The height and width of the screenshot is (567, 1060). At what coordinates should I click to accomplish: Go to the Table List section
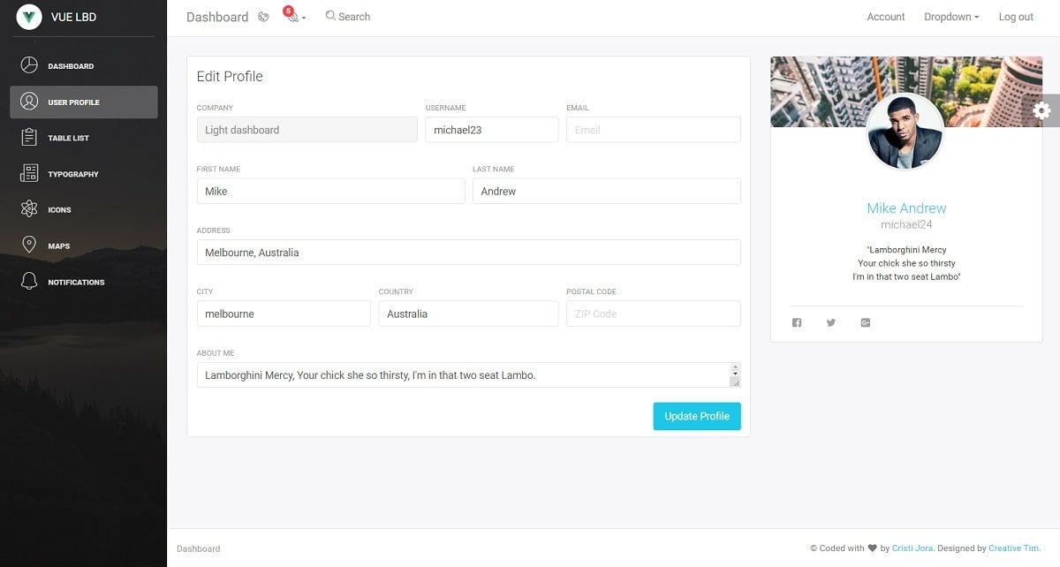pyautogui.click(x=29, y=137)
